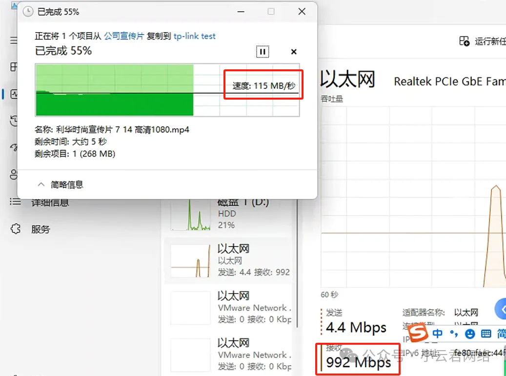
Task: Open the 服务 page in sidebar
Action: pyautogui.click(x=41, y=229)
